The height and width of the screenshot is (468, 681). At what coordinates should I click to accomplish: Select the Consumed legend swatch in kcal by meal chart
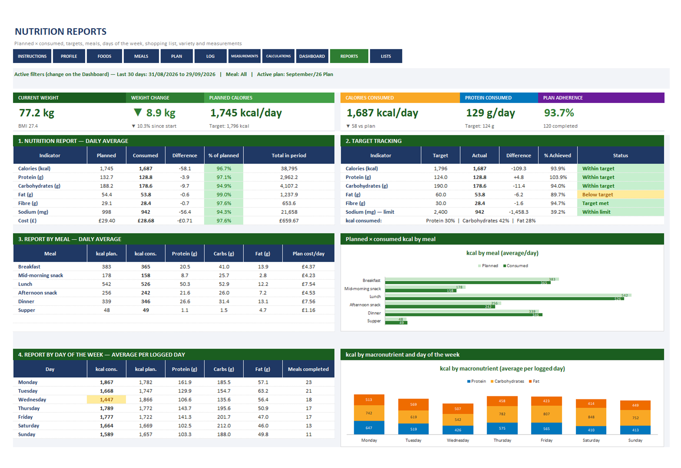click(x=505, y=266)
